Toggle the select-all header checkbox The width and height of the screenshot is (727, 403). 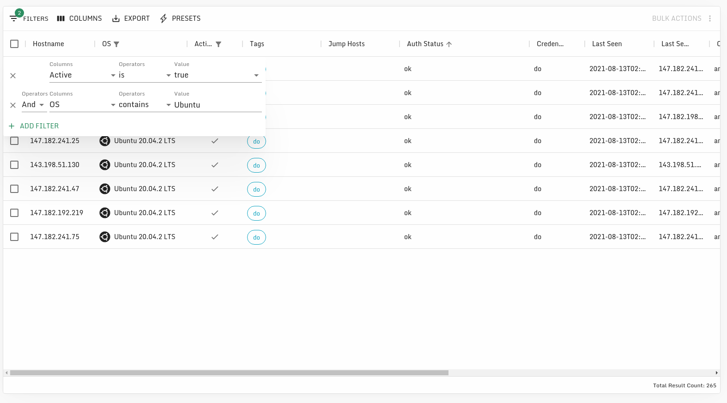point(14,44)
